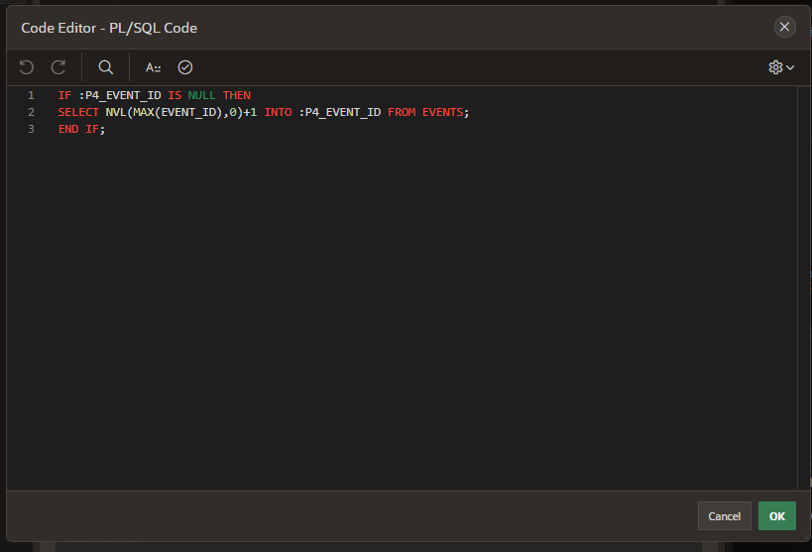Confirm code with the OK button
Viewport: 812px width, 552px height.
pyautogui.click(x=776, y=515)
